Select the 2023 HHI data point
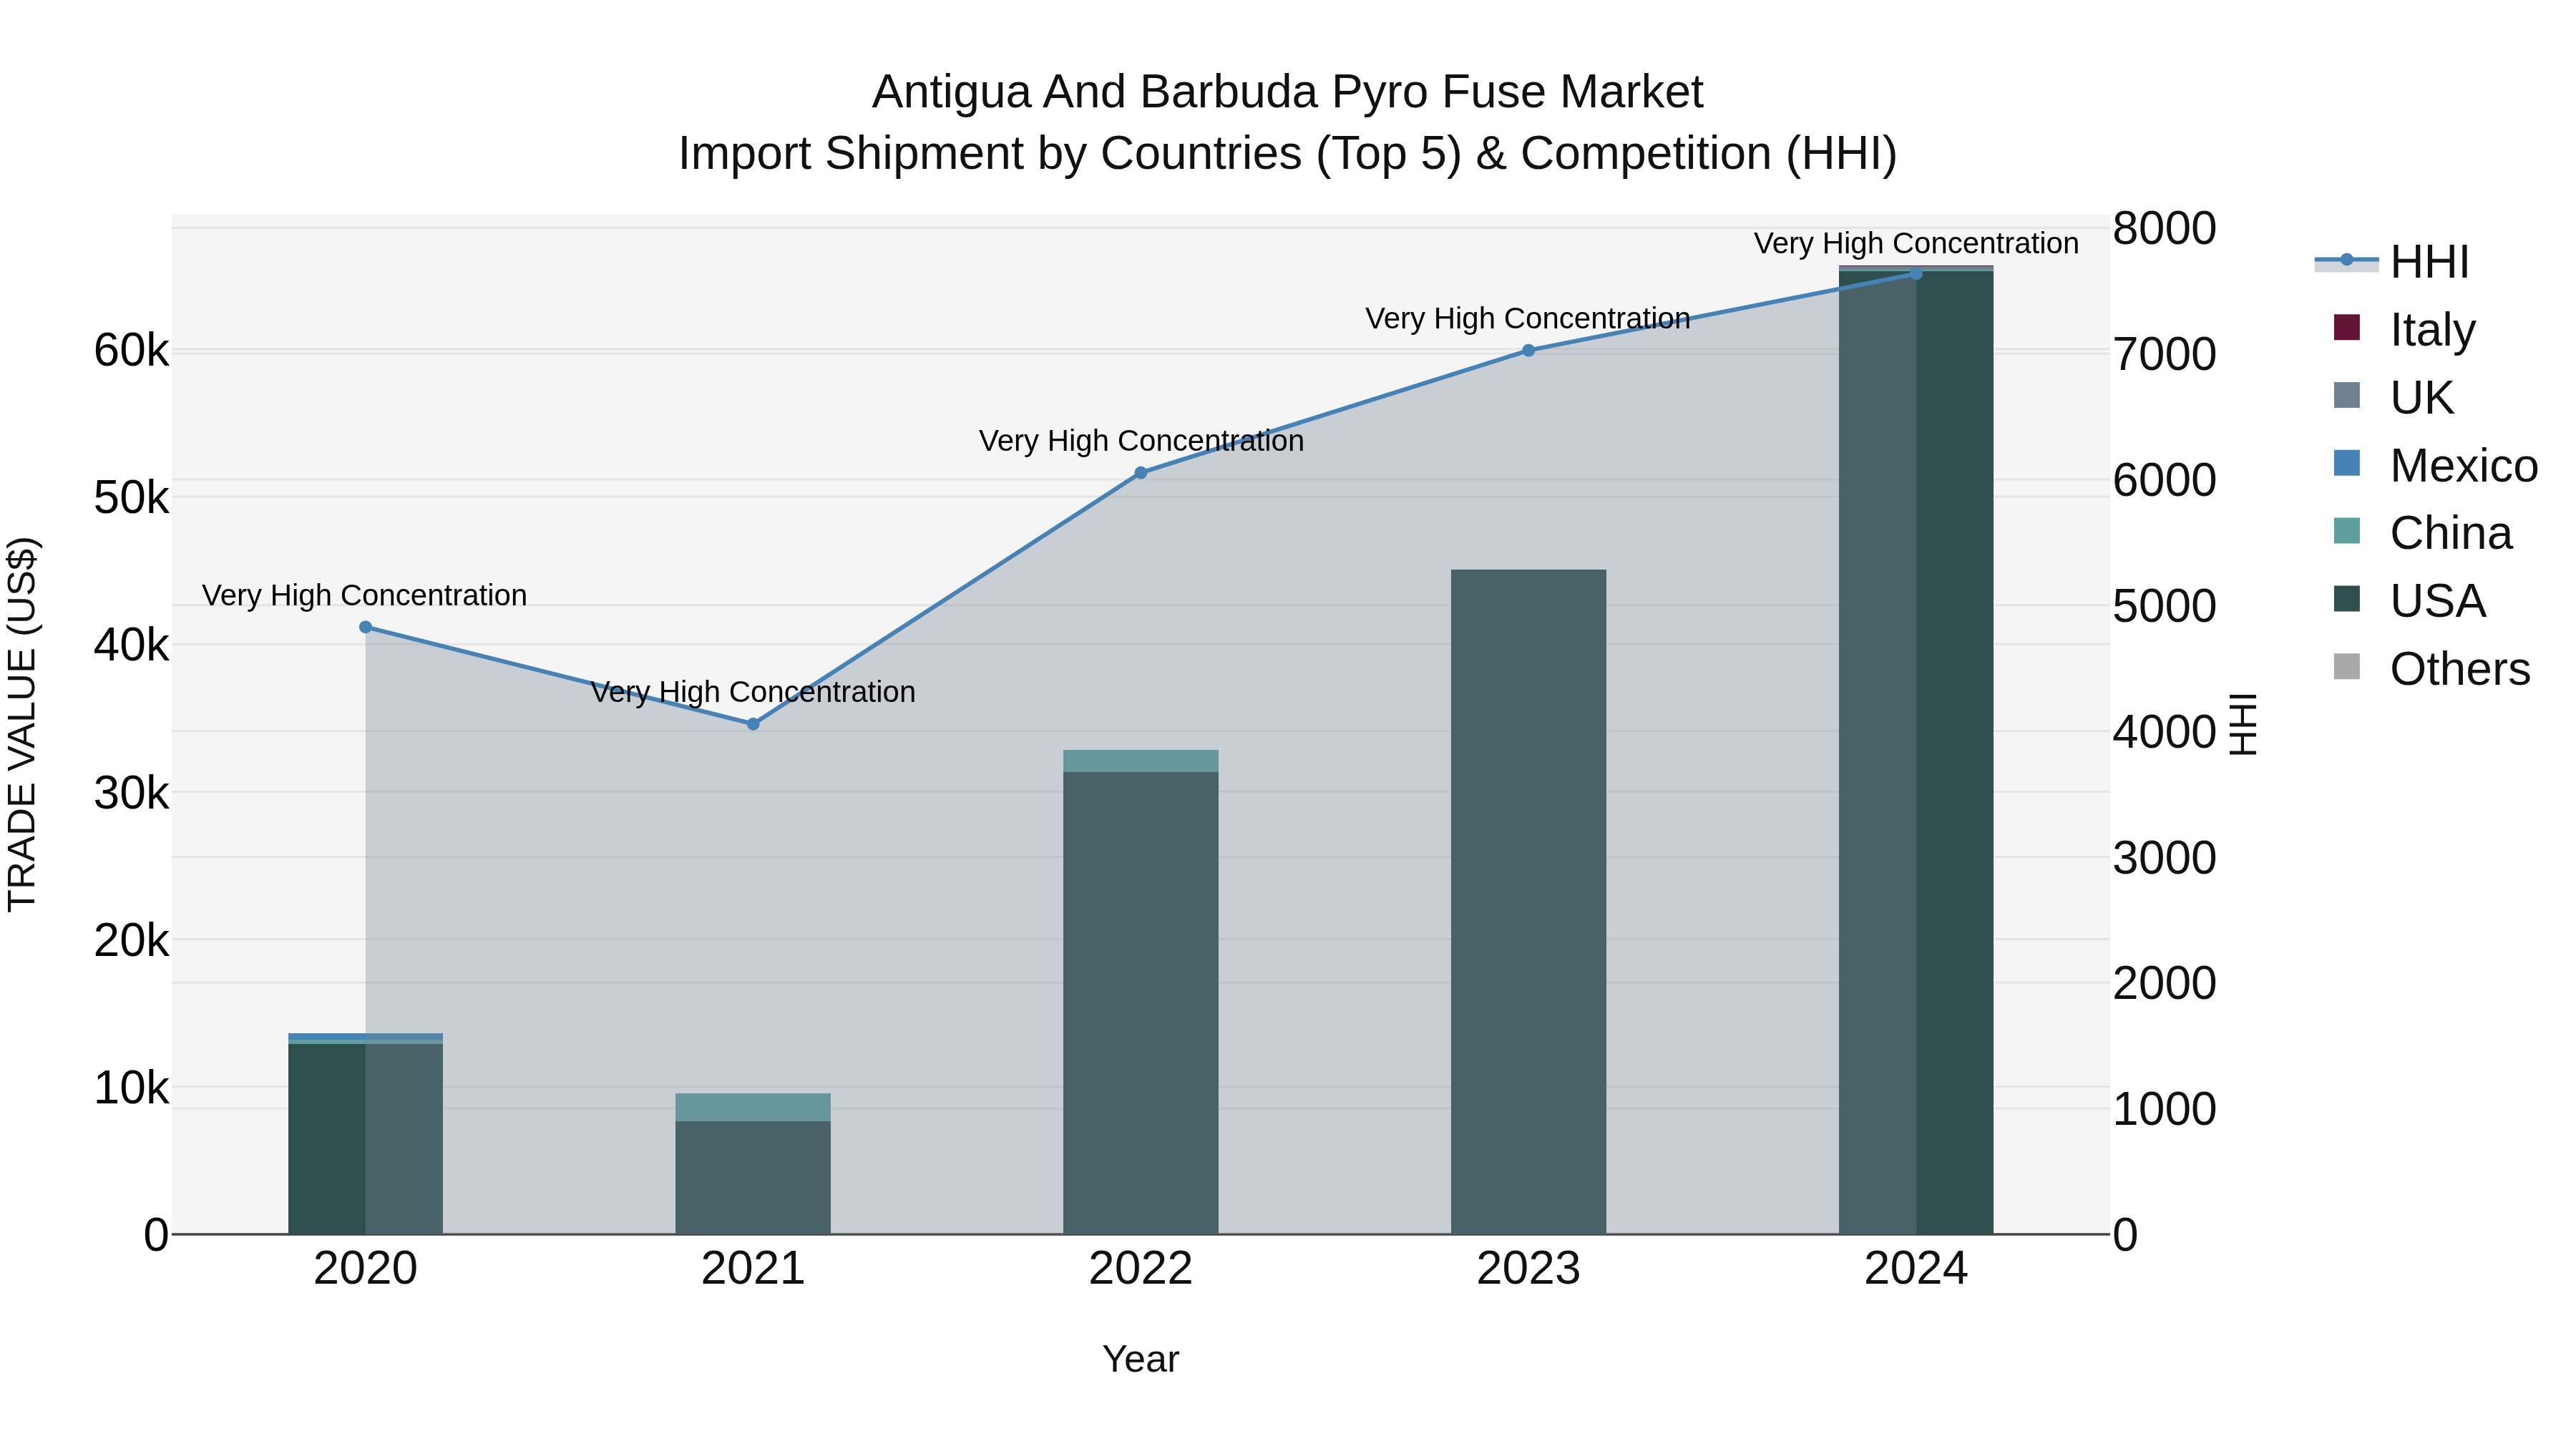 [1528, 350]
